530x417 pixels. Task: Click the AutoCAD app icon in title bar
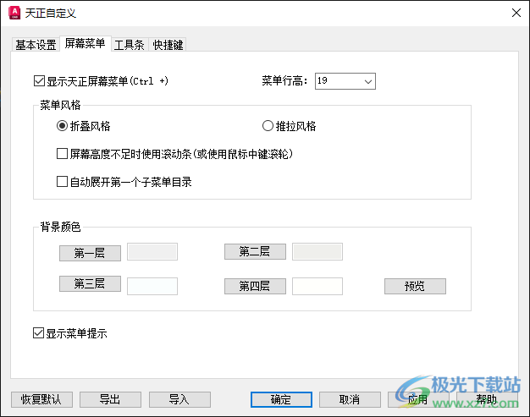pyautogui.click(x=14, y=13)
